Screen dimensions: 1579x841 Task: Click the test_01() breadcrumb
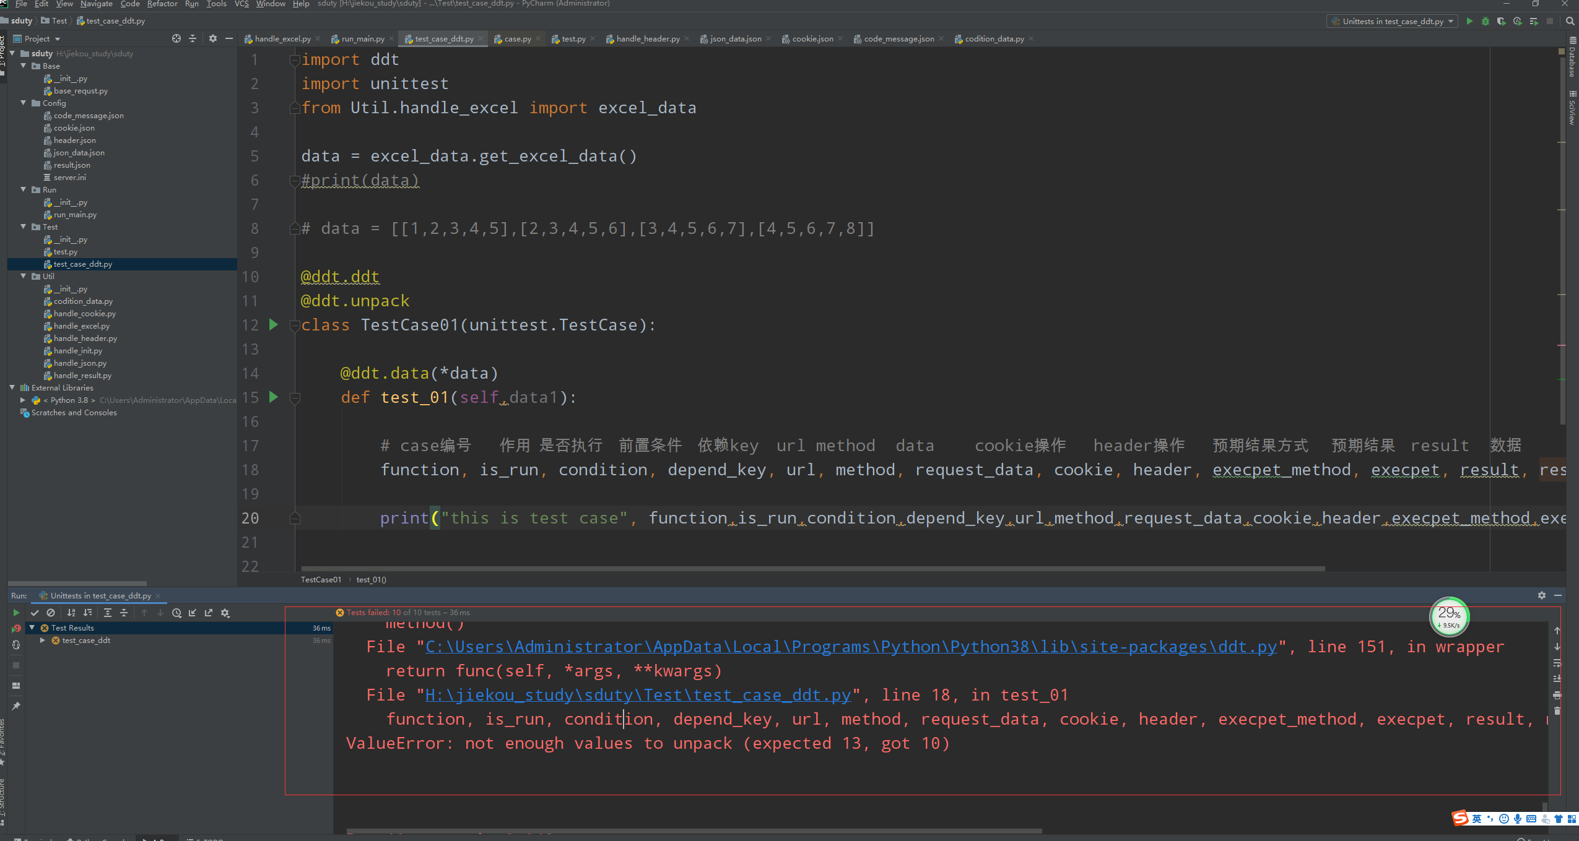coord(371,580)
